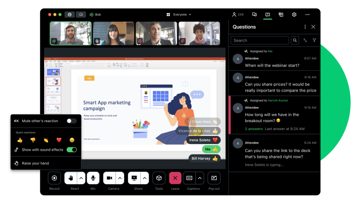357x204 pixels.
Task: Mute the microphone with Mic button
Action: pos(93,178)
